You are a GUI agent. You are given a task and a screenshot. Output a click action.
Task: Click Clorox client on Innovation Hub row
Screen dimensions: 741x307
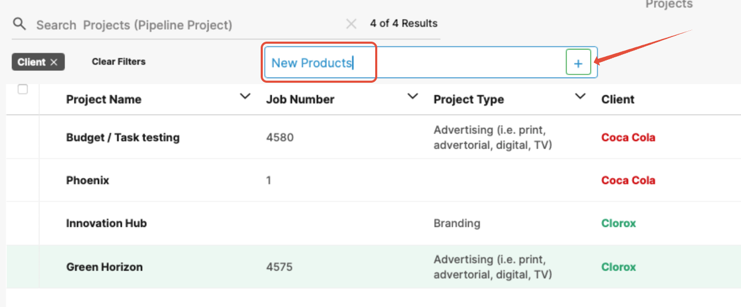619,223
